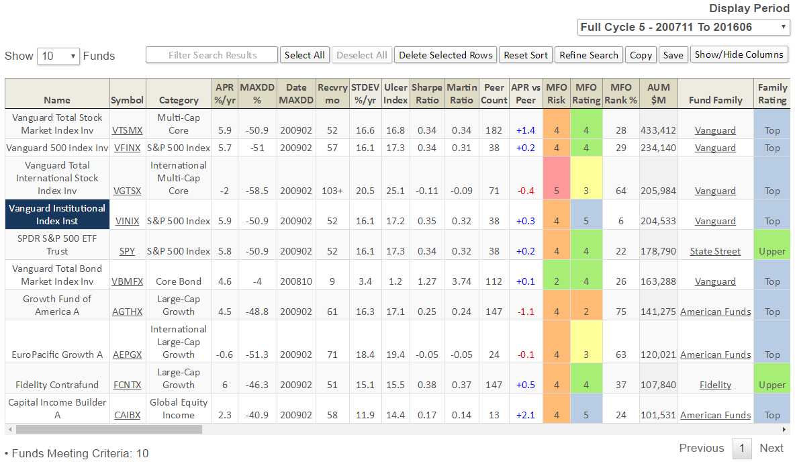Screen dimensions: 795x464
Task: Open the Fidelity fund family link
Action: point(715,385)
